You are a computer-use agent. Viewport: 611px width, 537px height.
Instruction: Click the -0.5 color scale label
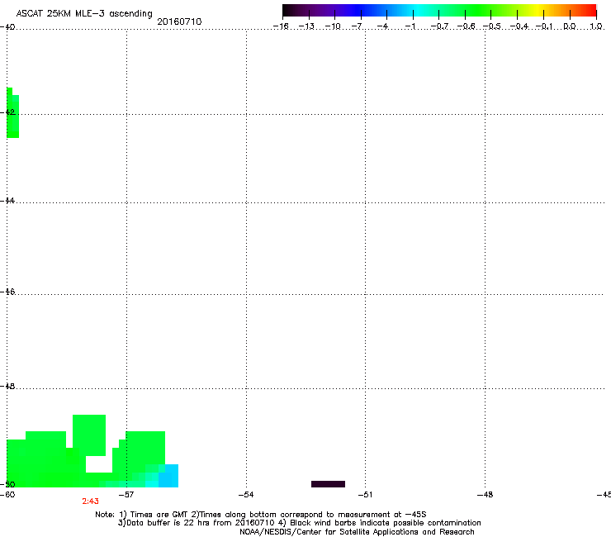click(x=492, y=26)
